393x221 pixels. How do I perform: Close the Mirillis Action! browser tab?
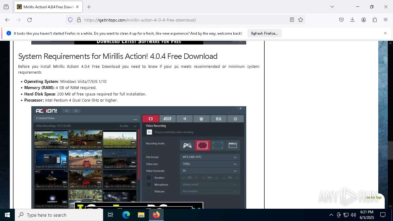[x=77, y=7]
